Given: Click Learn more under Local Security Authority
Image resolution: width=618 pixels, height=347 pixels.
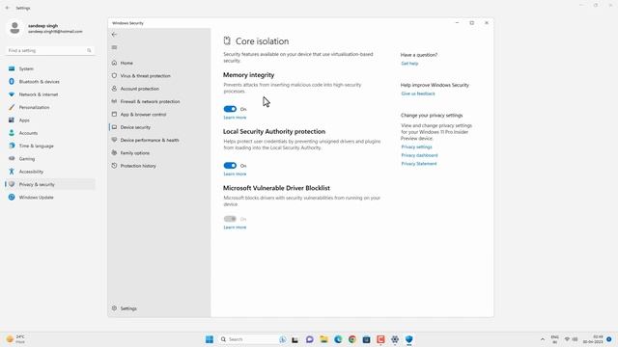Looking at the screenshot, I should pos(235,173).
